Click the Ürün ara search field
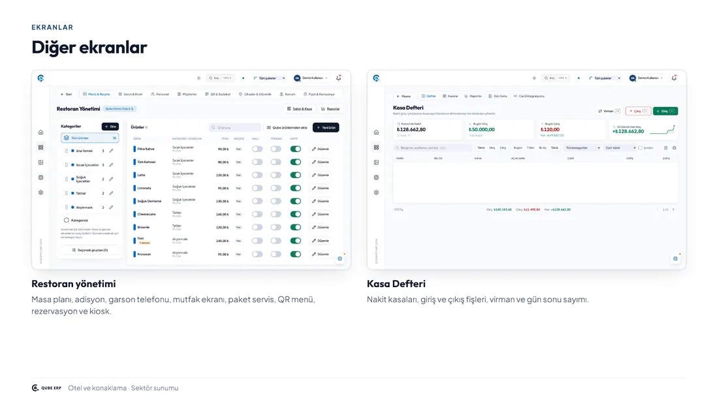718x404 pixels. tap(235, 127)
